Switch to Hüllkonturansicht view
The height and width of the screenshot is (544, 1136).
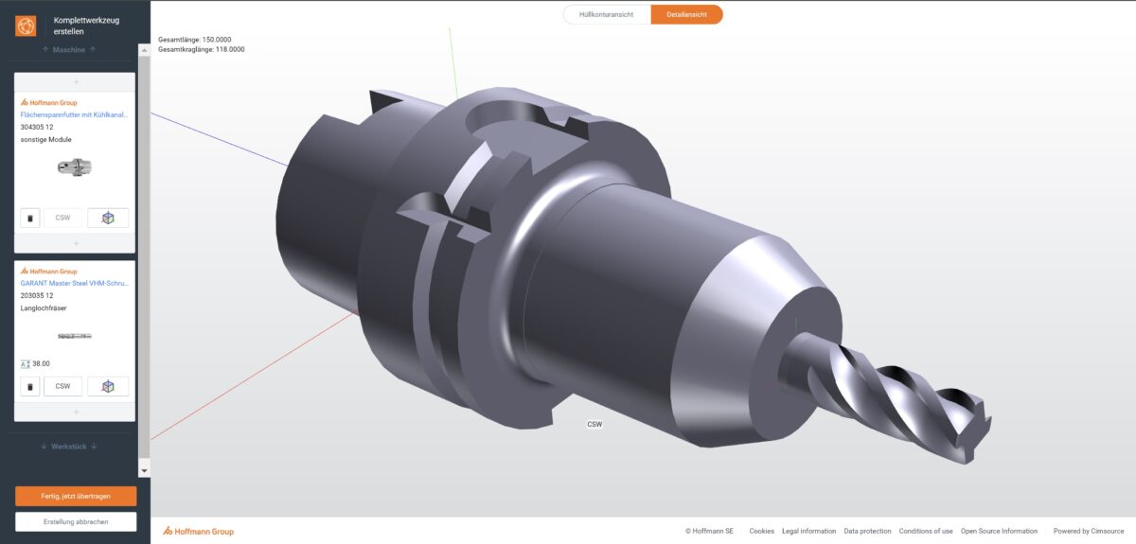click(x=607, y=14)
